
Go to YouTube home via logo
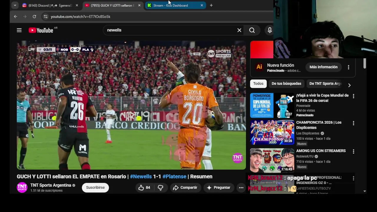[41, 30]
